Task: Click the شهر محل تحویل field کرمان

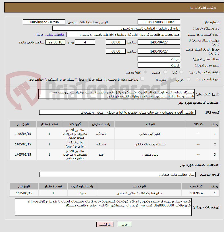Action: point(159,65)
